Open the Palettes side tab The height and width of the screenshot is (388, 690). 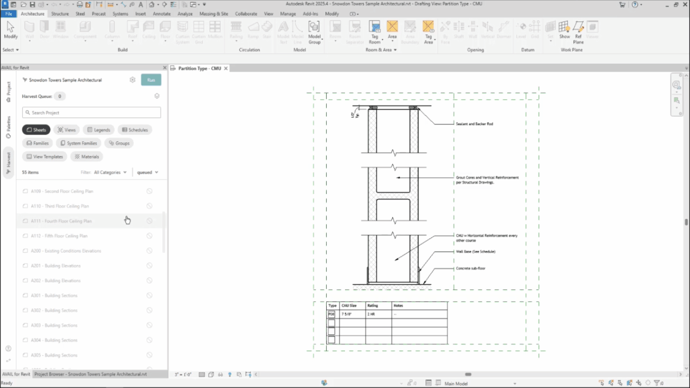click(x=8, y=127)
